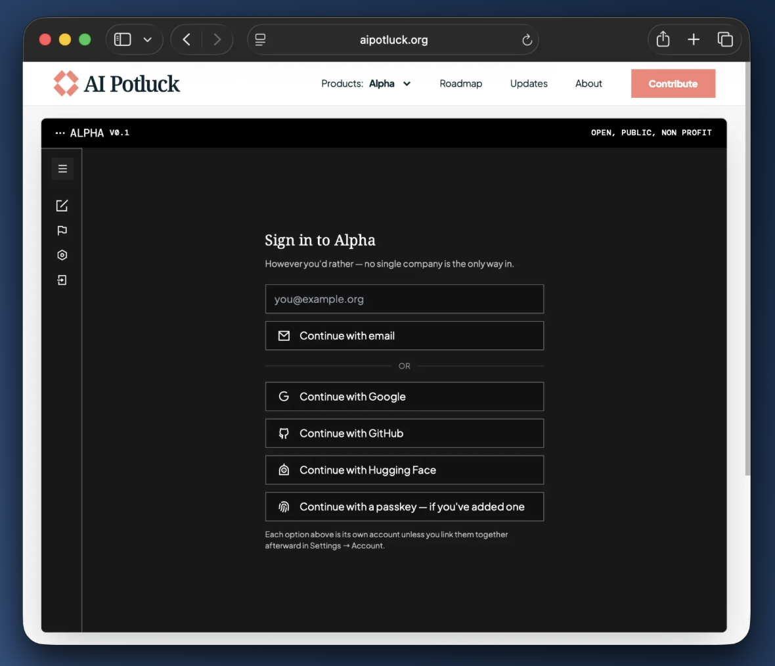The width and height of the screenshot is (775, 666).
Task: Click the ALPHA V0.1 label
Action: click(x=99, y=133)
